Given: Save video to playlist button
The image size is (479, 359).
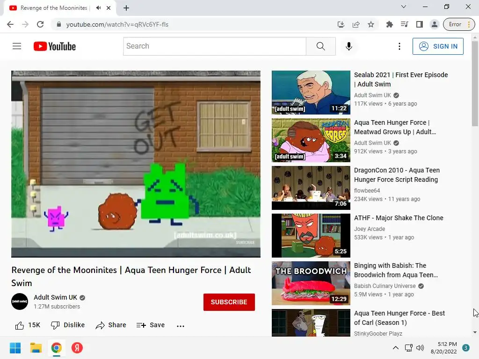Looking at the screenshot, I should 151,325.
